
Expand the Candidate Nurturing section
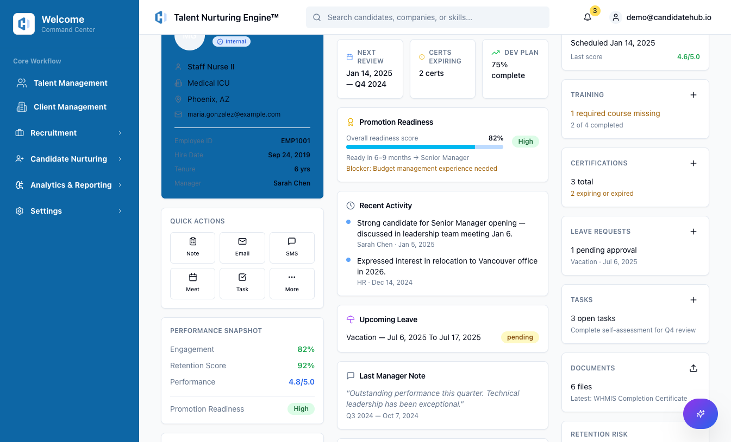[x=70, y=158]
